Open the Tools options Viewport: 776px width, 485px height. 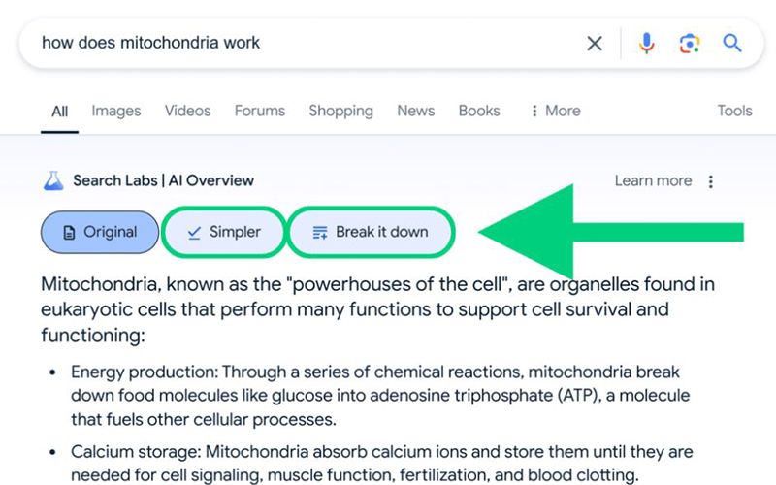(734, 111)
